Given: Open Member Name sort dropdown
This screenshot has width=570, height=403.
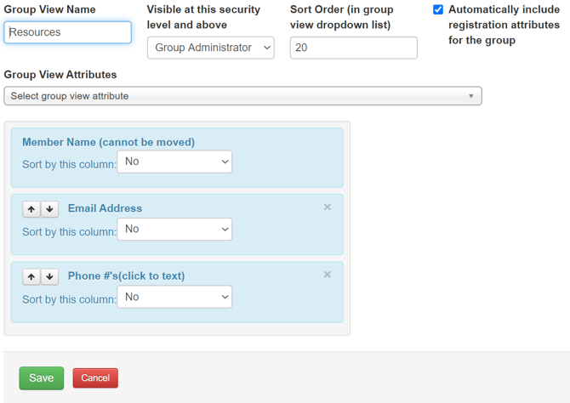Looking at the screenshot, I should click(174, 162).
